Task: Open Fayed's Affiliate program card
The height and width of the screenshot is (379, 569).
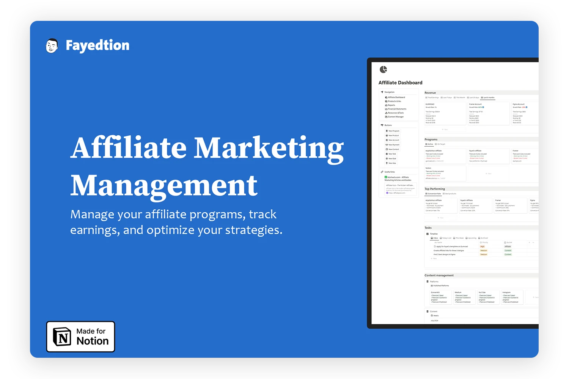Action: pyautogui.click(x=489, y=156)
